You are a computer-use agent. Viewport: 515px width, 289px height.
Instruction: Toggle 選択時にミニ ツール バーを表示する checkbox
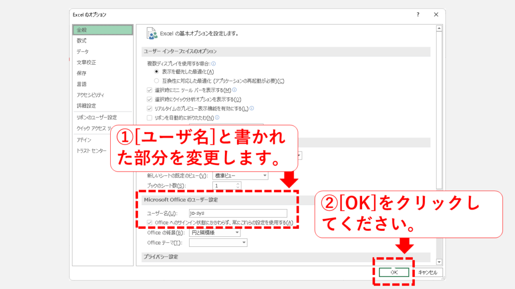(x=149, y=90)
